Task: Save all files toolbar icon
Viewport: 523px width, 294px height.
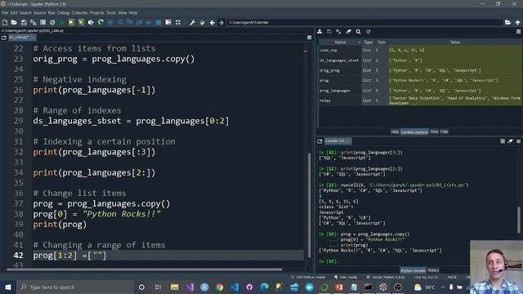Action: point(34,22)
